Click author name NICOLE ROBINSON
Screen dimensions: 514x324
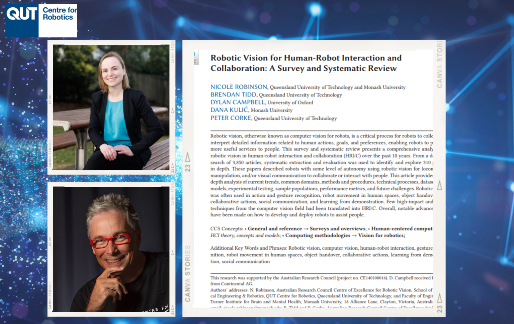238,87
